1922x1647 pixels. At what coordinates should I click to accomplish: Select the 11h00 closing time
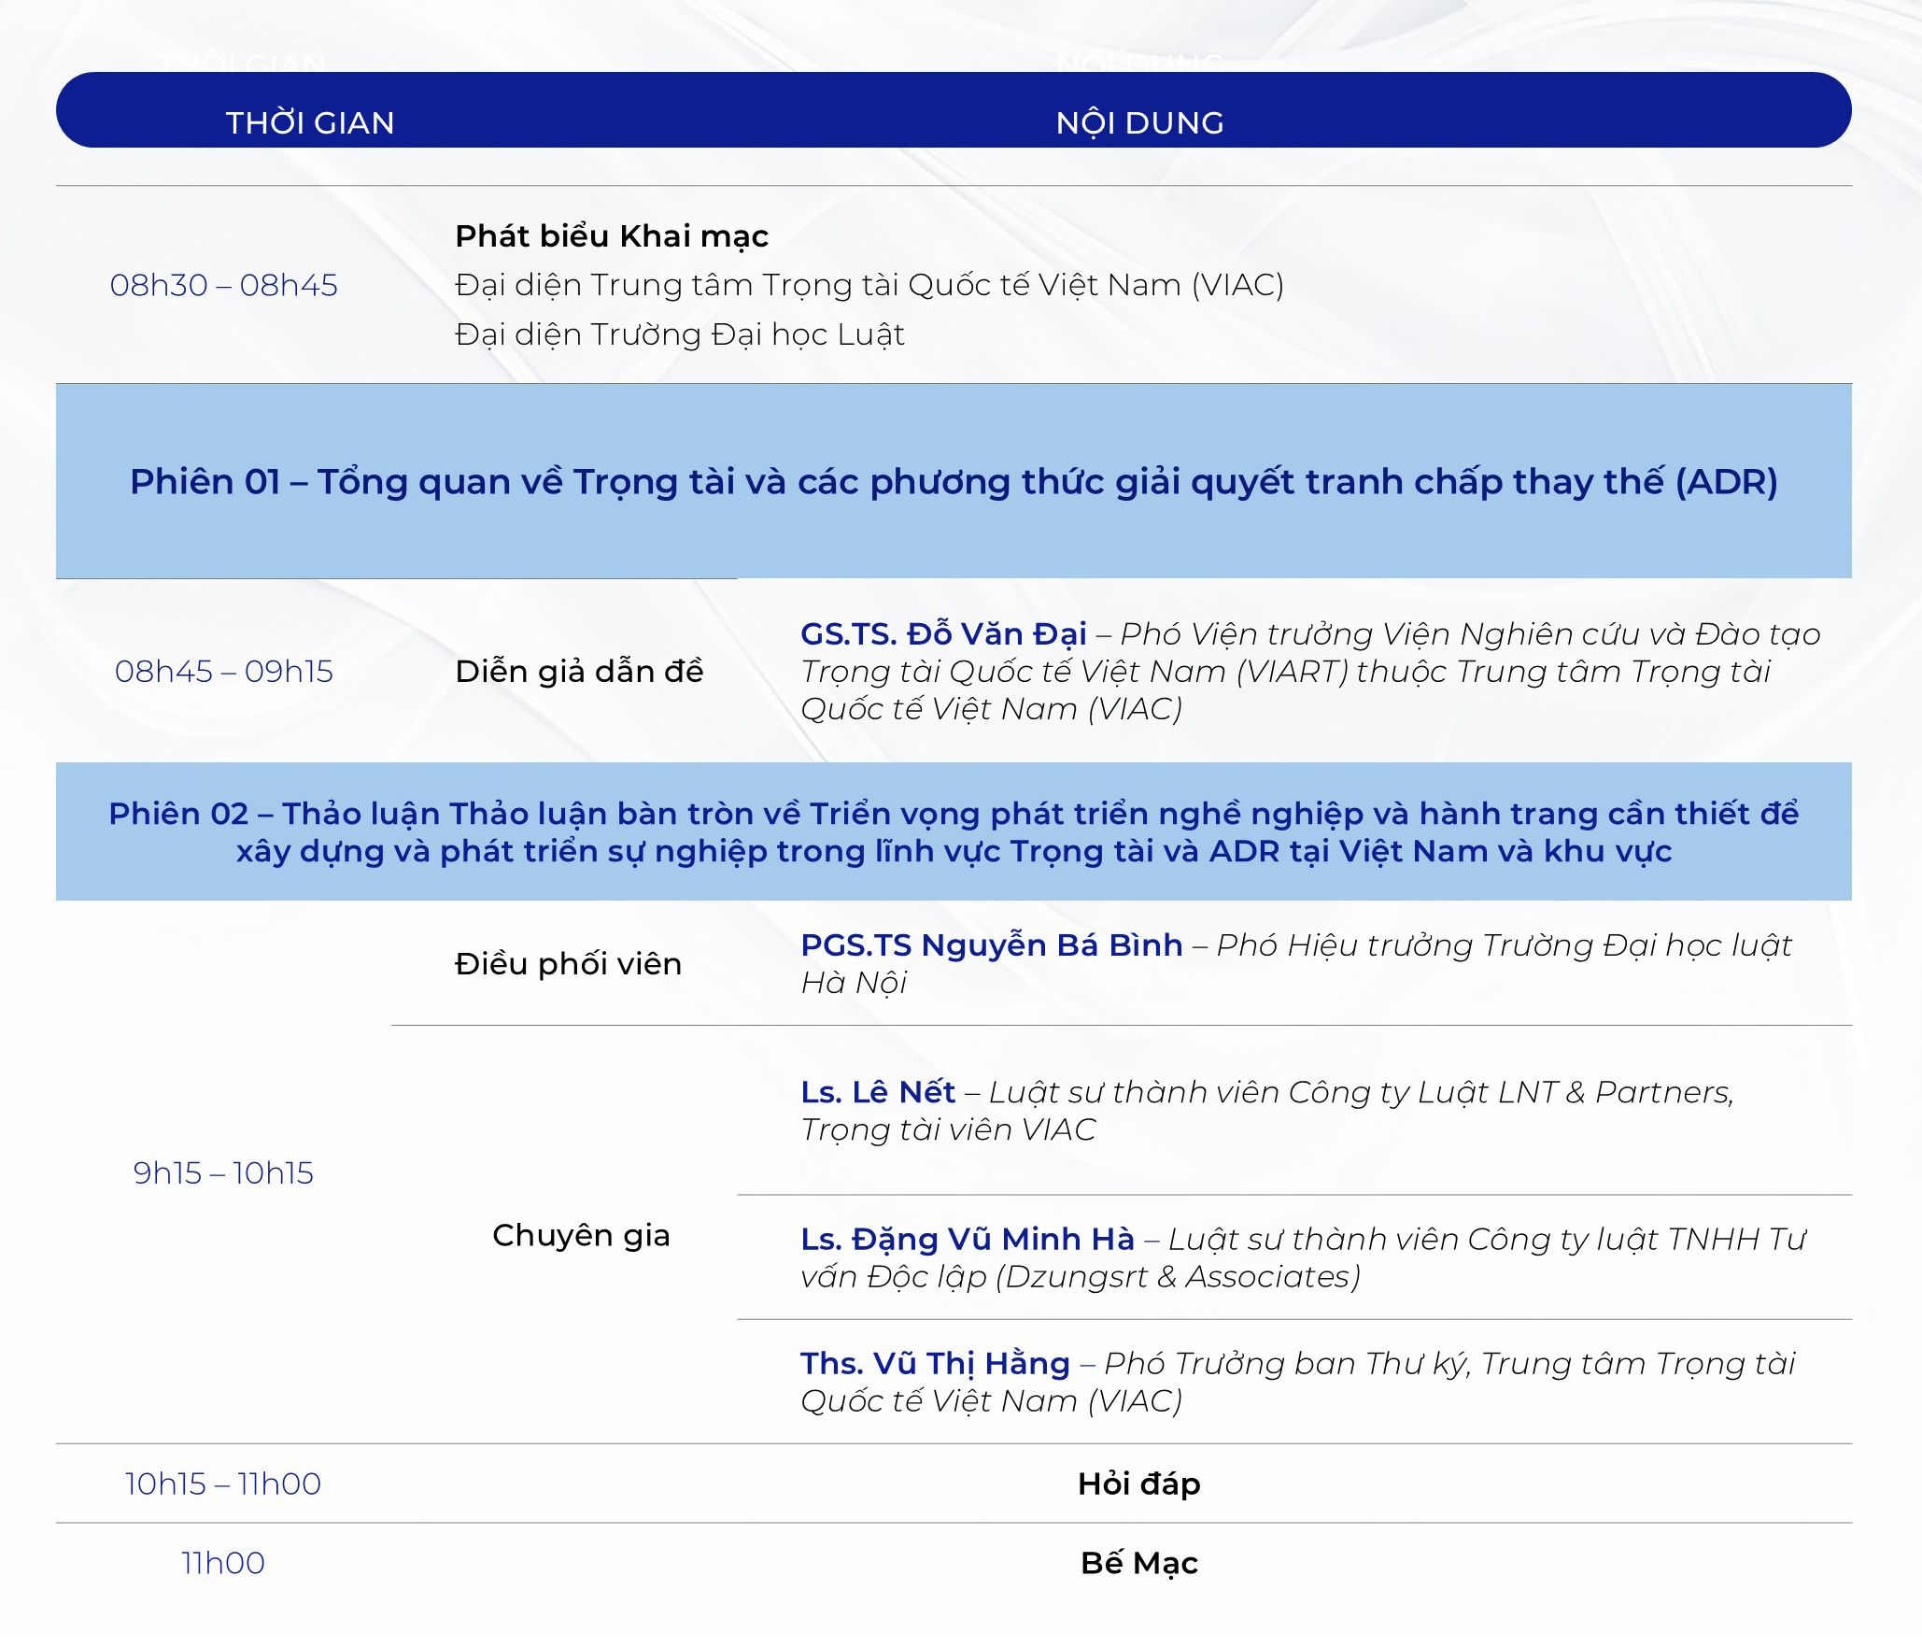(x=223, y=1563)
